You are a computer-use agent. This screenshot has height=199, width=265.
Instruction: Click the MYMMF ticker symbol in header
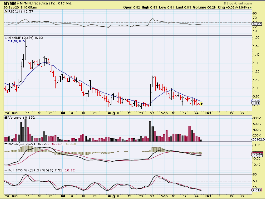click(x=11, y=3)
